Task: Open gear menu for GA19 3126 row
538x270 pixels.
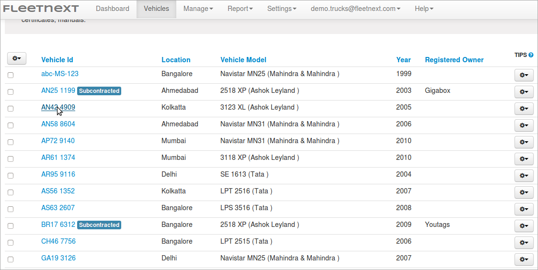Action: pyautogui.click(x=524, y=259)
